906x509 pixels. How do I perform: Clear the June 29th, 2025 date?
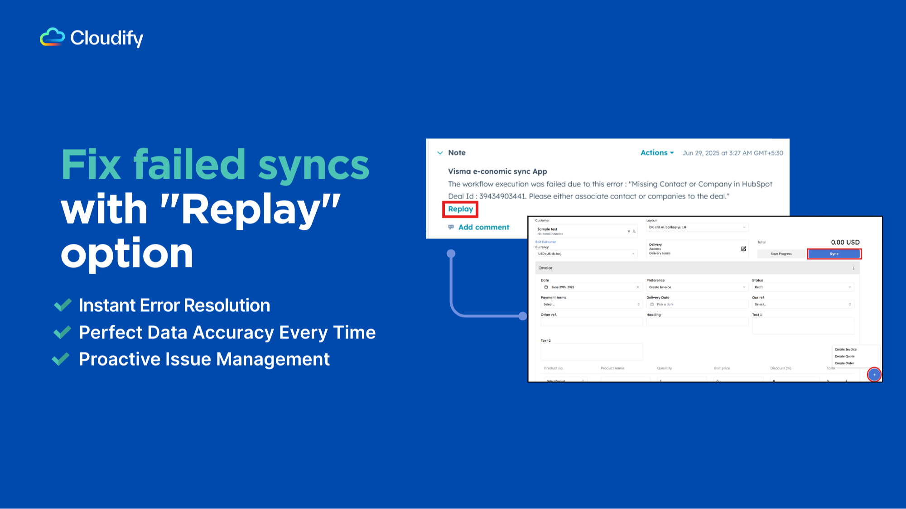(638, 287)
